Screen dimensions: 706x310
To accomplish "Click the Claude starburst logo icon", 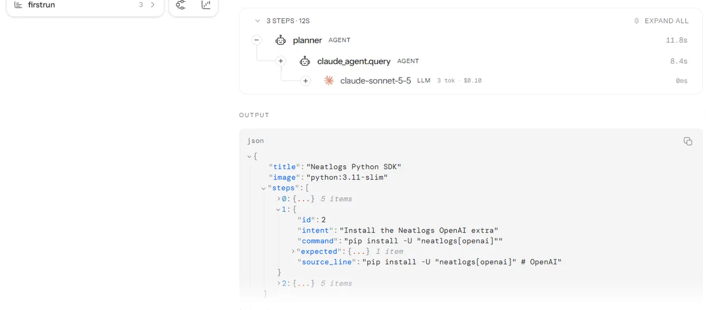I will [329, 81].
